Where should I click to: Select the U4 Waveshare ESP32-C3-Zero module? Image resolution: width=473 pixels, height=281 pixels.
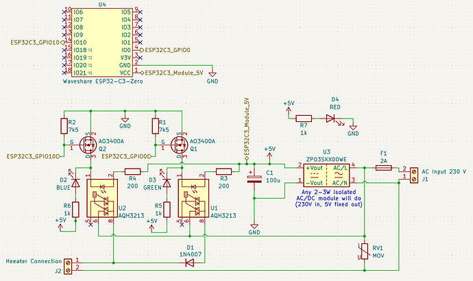point(103,42)
